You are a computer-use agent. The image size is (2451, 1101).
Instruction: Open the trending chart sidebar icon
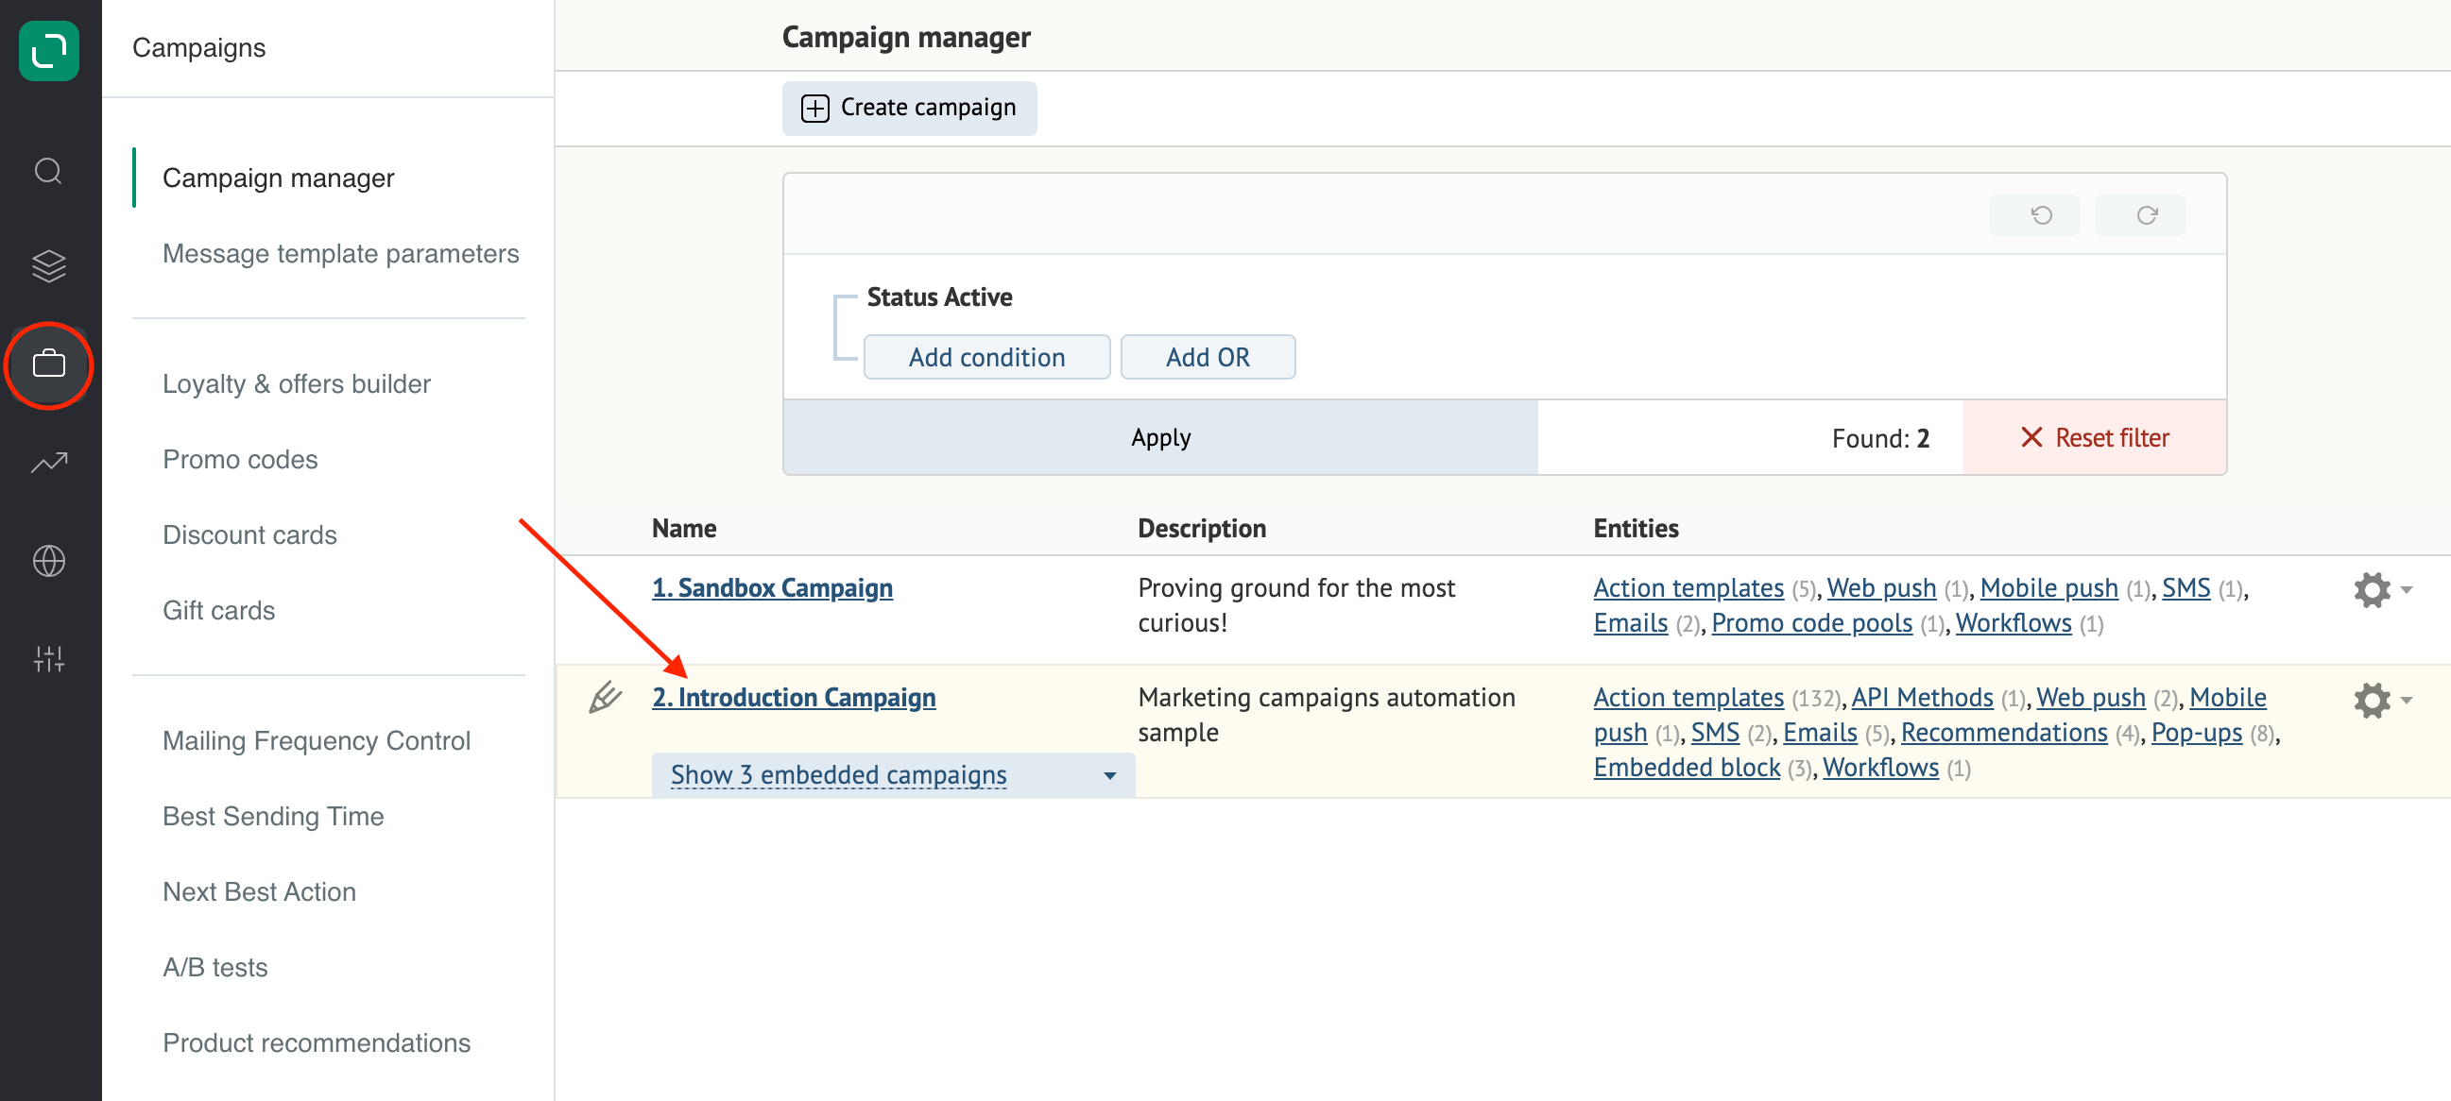point(48,463)
